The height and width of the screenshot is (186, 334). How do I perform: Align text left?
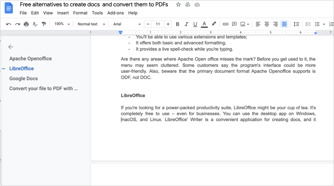coord(258,24)
